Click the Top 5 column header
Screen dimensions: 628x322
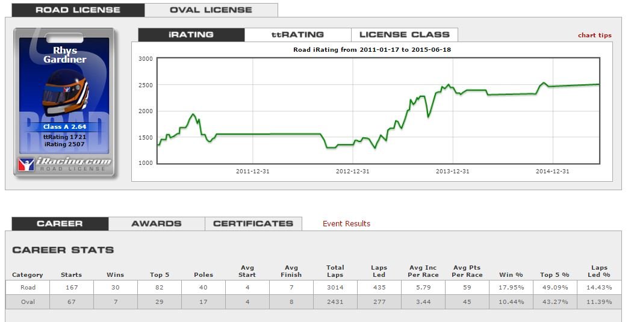pyautogui.click(x=160, y=274)
